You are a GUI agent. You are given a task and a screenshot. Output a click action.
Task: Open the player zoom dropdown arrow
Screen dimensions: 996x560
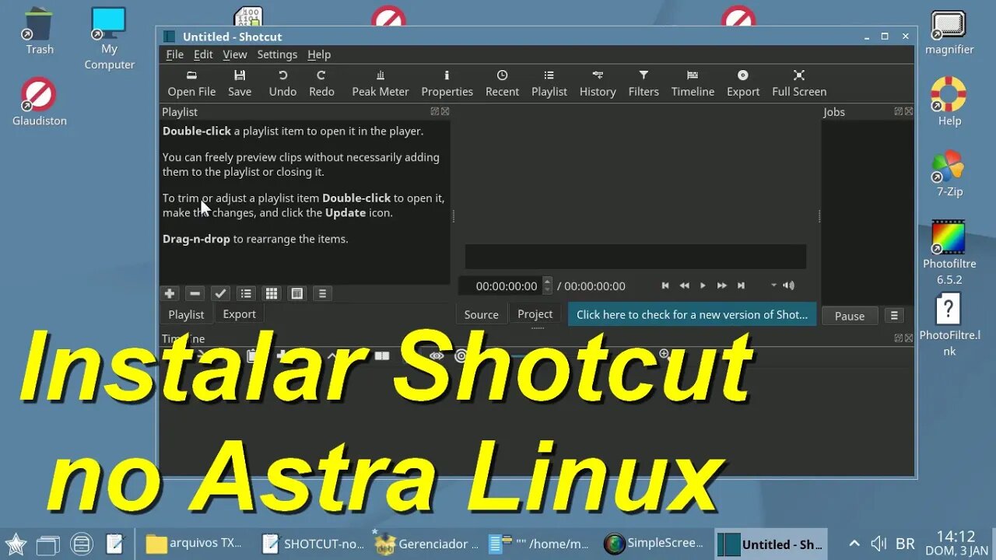(x=773, y=285)
